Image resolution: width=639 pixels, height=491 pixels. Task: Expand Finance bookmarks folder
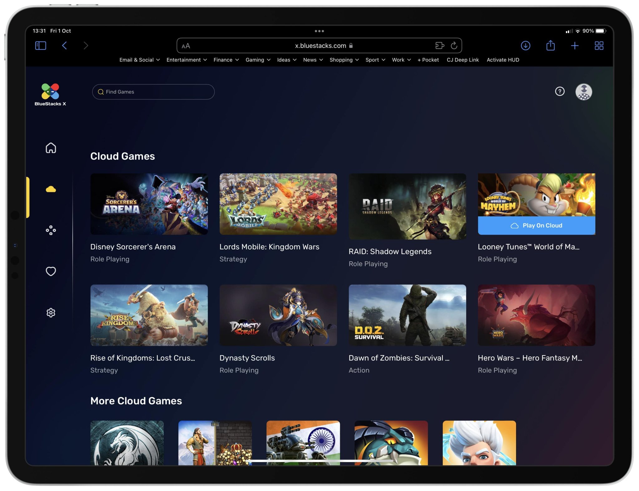(226, 60)
